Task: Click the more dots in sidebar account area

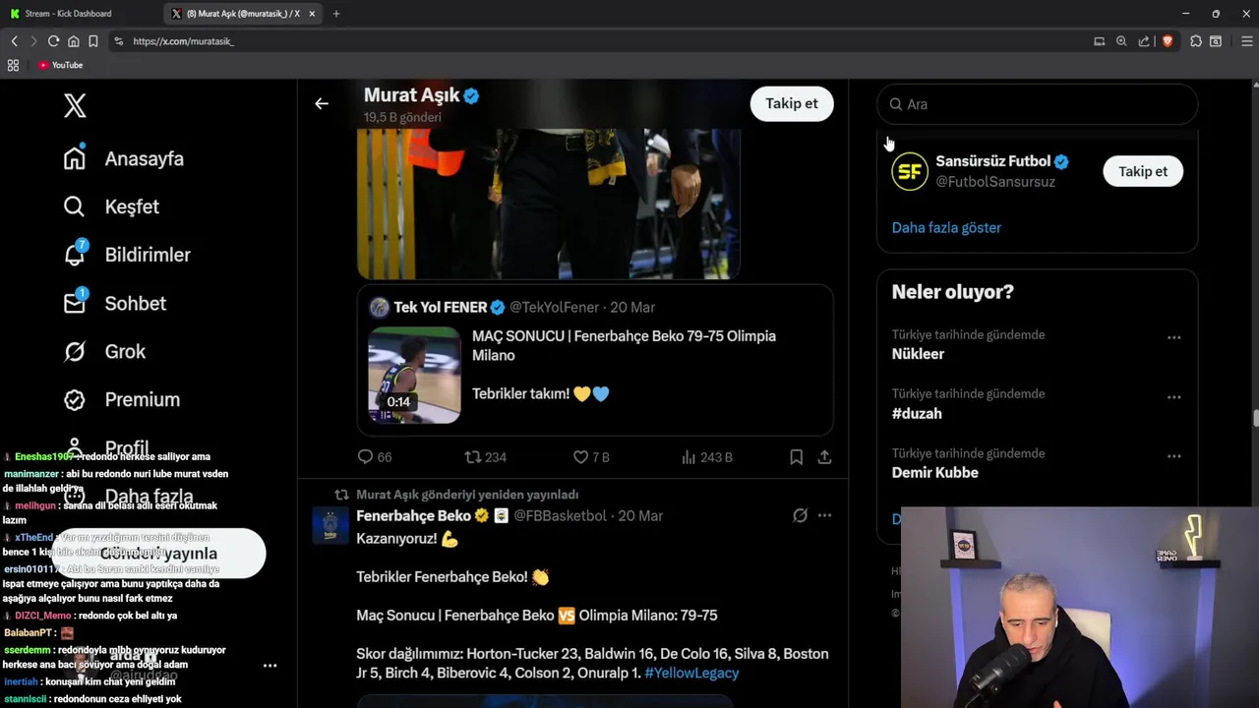Action: [x=270, y=666]
